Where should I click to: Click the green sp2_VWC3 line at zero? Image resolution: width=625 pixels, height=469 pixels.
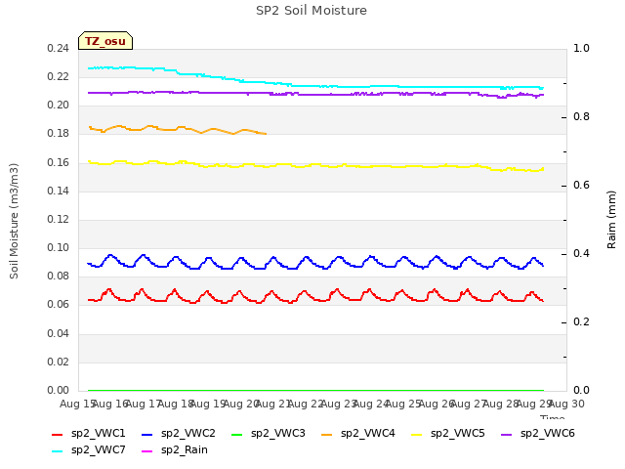(x=314, y=390)
